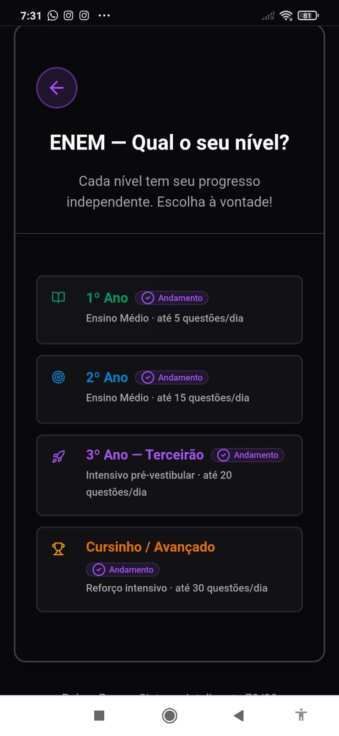Viewport: 339px width, 736px height.
Task: Tap the Andamento badge under Cursinho / Avançado
Action: (x=123, y=569)
